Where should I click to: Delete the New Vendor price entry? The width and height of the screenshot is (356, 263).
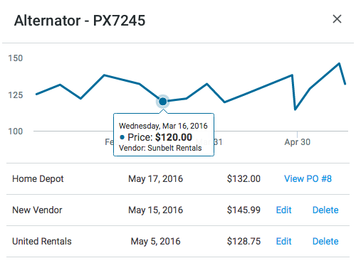pyautogui.click(x=325, y=210)
